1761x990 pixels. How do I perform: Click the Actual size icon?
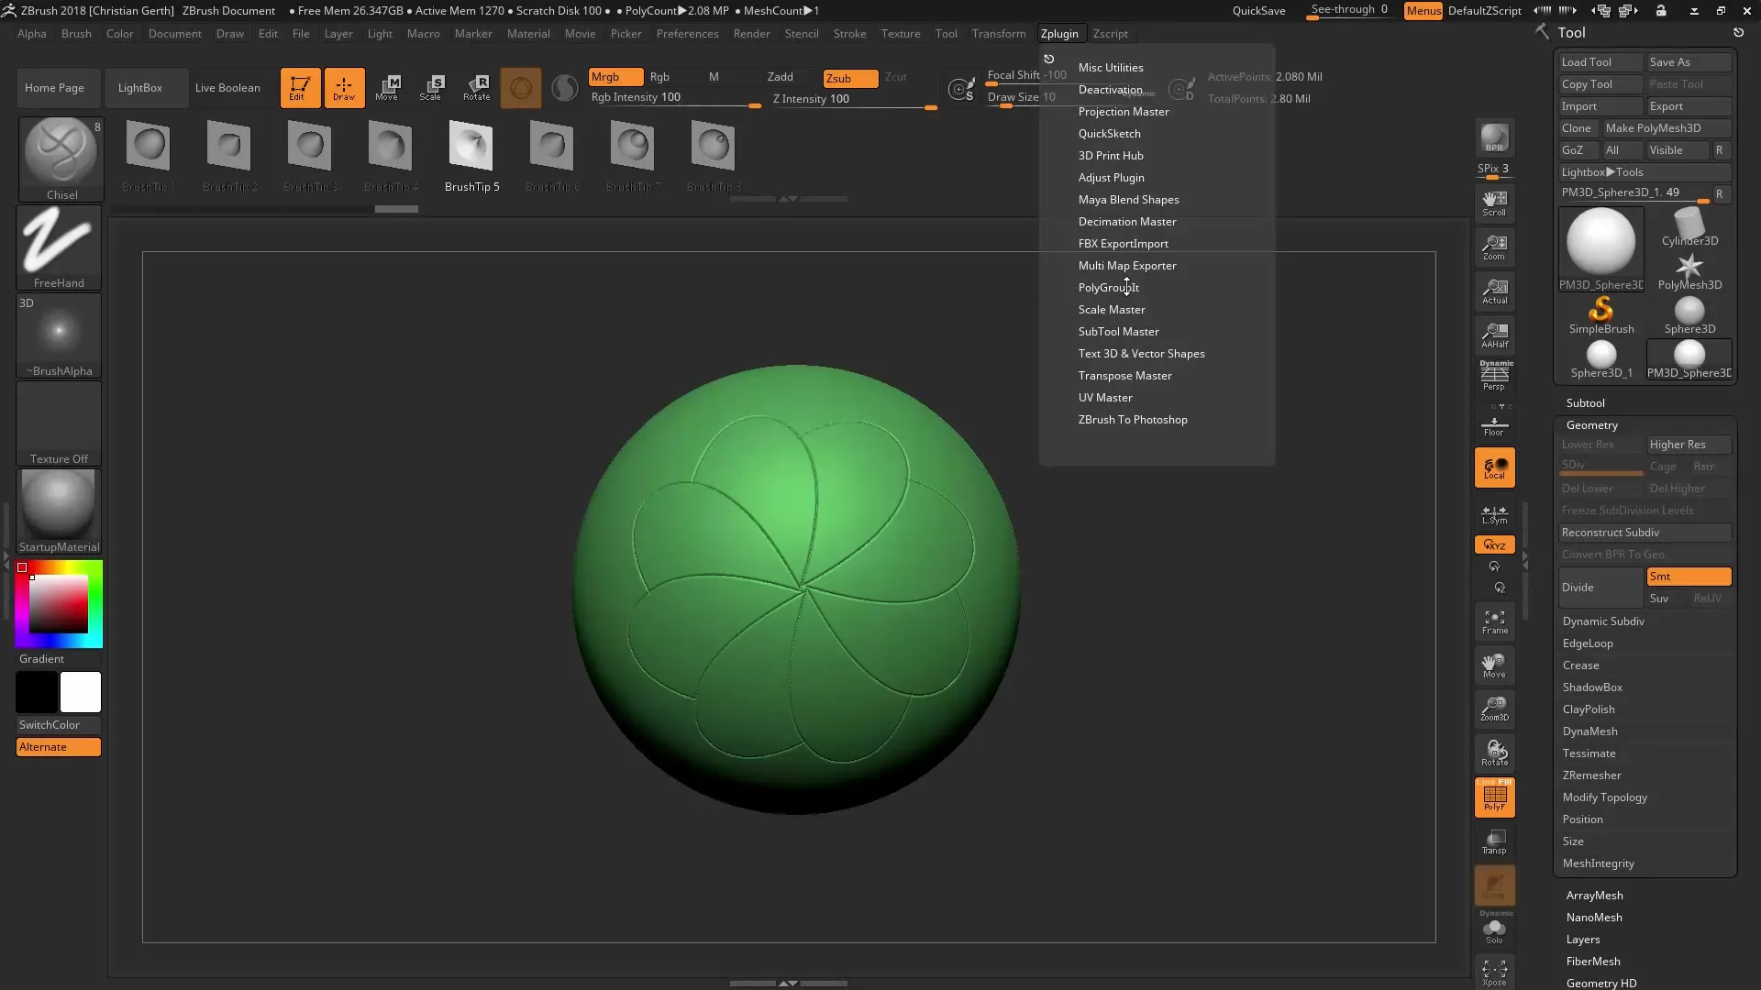coord(1494,291)
